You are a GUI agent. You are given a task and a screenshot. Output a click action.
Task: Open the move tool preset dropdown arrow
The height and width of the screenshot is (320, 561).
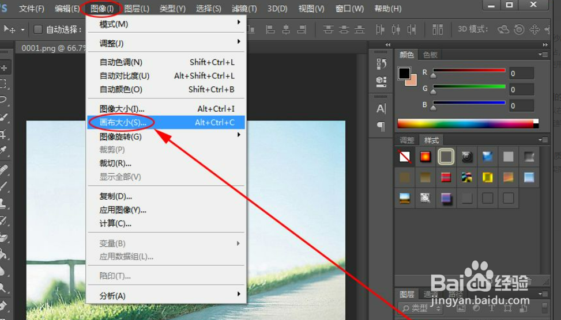(22, 30)
